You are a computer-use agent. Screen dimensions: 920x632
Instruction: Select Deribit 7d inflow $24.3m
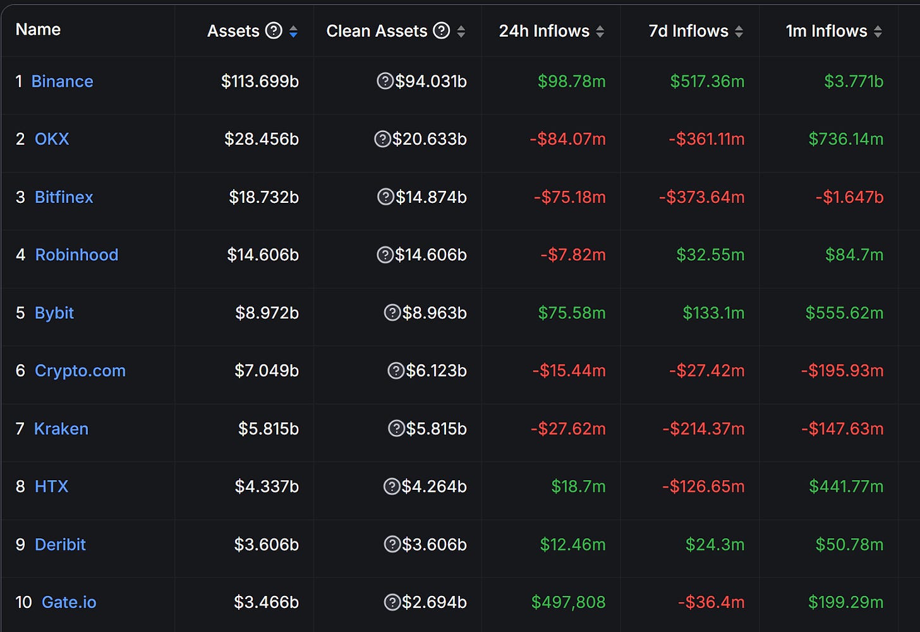coord(715,544)
